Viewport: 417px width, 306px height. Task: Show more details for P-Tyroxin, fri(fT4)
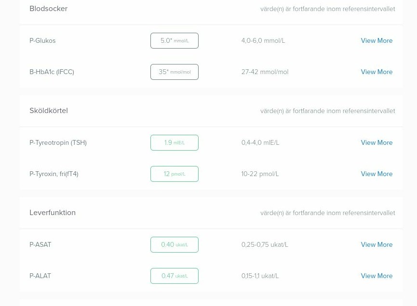coord(377,174)
